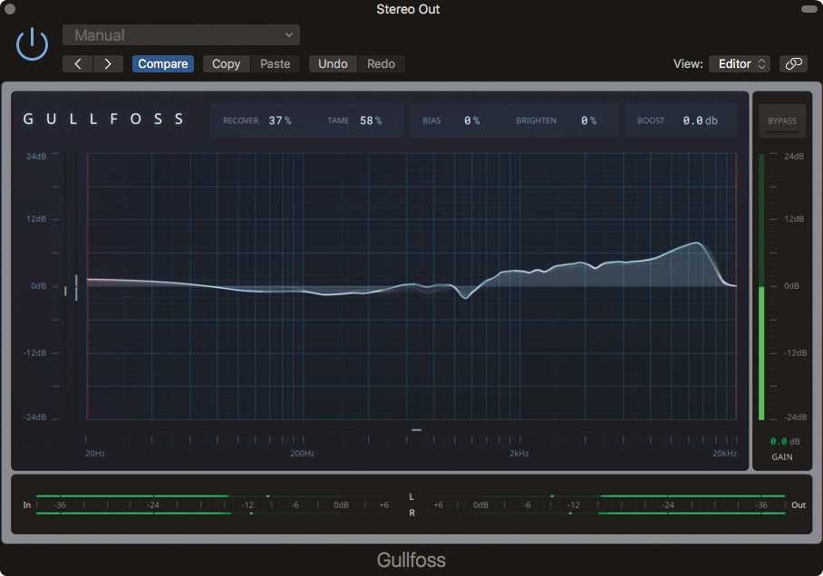The image size is (823, 576).
Task: Toggle the Gullfoss BYPASS button
Action: pyautogui.click(x=782, y=121)
